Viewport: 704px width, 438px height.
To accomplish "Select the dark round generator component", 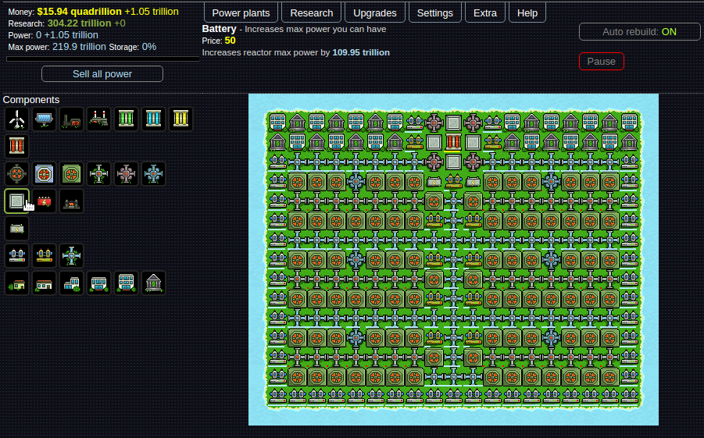I will pos(17,174).
